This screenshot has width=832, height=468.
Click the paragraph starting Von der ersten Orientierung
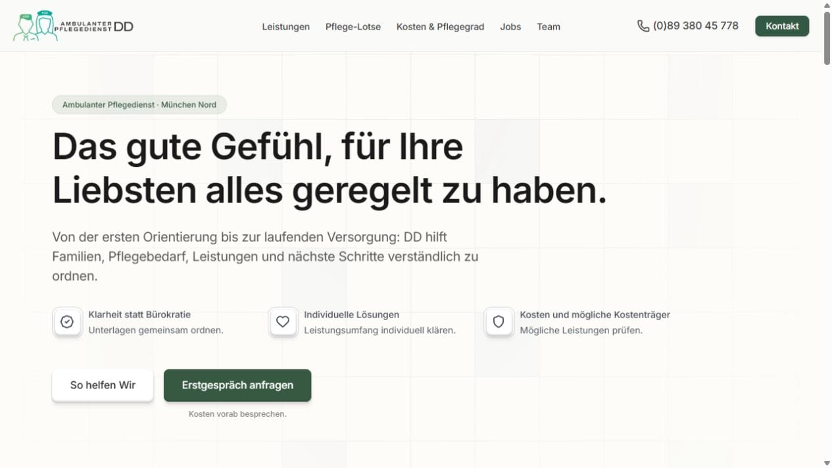pos(265,256)
